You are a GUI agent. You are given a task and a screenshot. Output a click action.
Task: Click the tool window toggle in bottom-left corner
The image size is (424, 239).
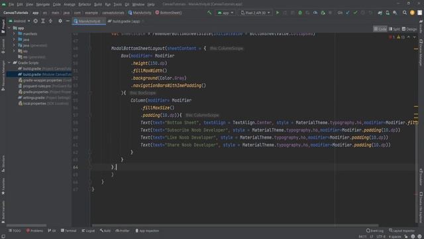tap(3, 236)
